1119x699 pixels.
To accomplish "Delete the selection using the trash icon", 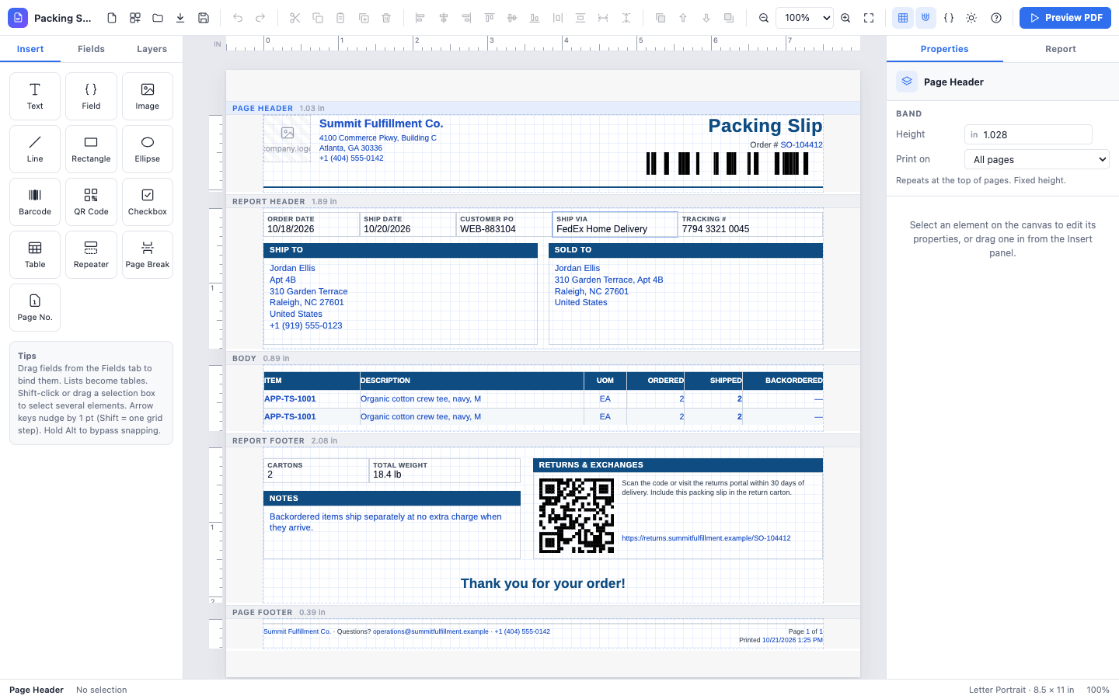I will pyautogui.click(x=386, y=18).
